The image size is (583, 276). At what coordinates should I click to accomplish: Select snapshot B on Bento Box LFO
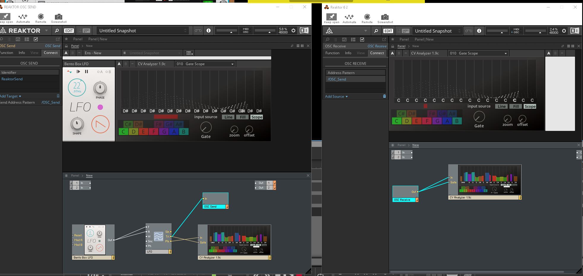pyautogui.click(x=108, y=72)
